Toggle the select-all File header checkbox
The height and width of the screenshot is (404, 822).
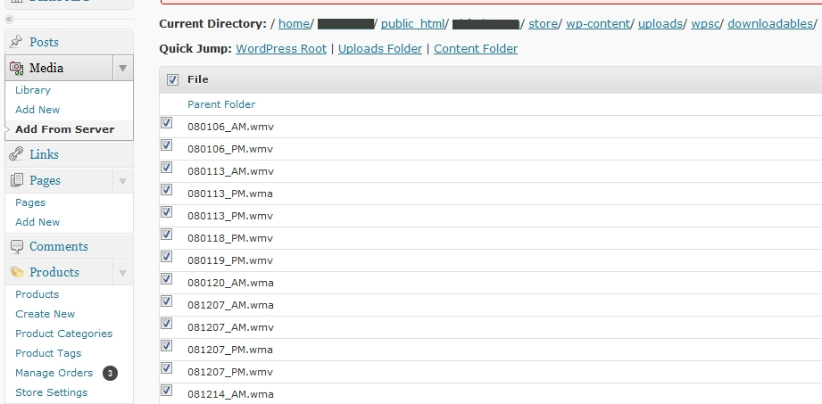(172, 79)
